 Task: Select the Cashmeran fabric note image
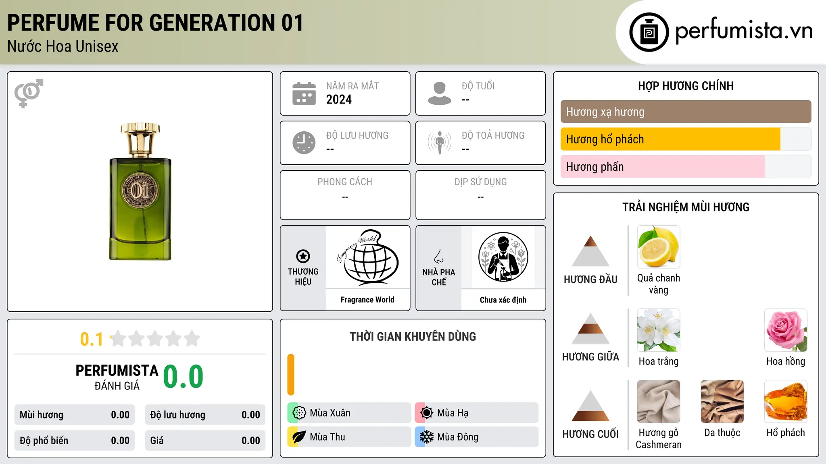coord(659,402)
